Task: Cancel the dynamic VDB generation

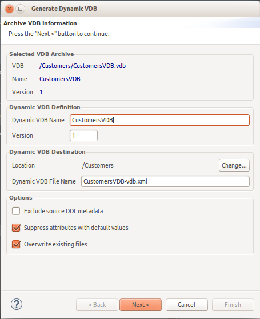Action: pyautogui.click(x=187, y=305)
